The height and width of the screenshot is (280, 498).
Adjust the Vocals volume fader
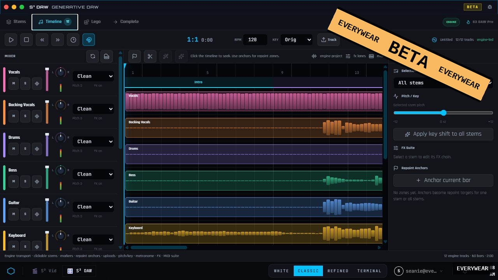pyautogui.click(x=47, y=80)
